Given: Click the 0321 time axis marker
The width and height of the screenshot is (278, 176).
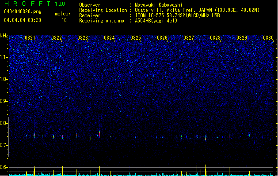Looking at the screenshot, I should coord(30,38).
